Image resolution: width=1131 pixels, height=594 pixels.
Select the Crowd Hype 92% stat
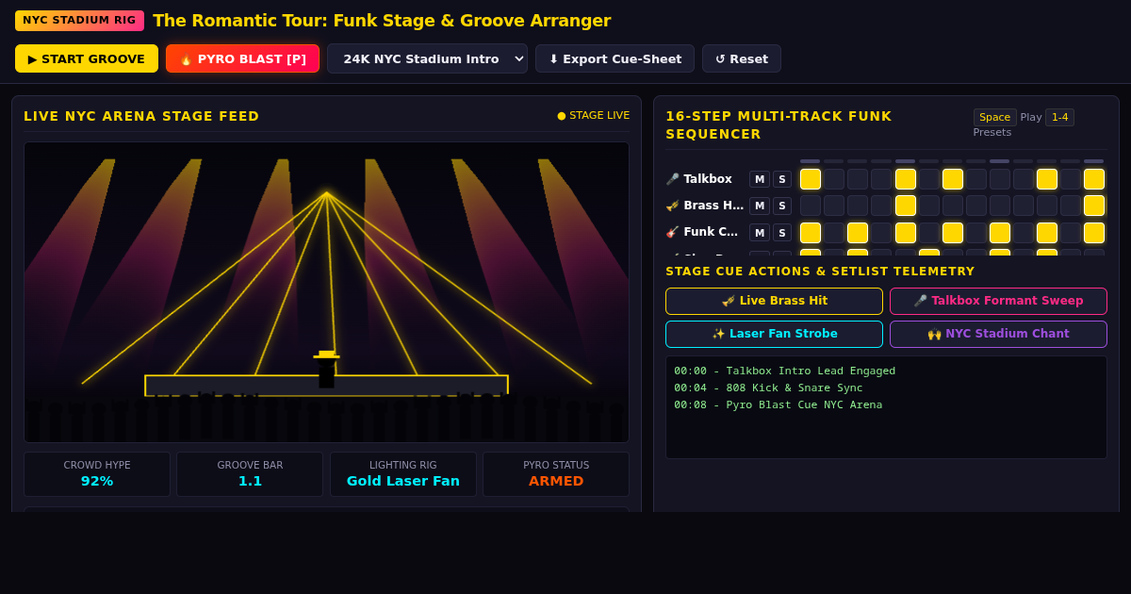(x=97, y=481)
